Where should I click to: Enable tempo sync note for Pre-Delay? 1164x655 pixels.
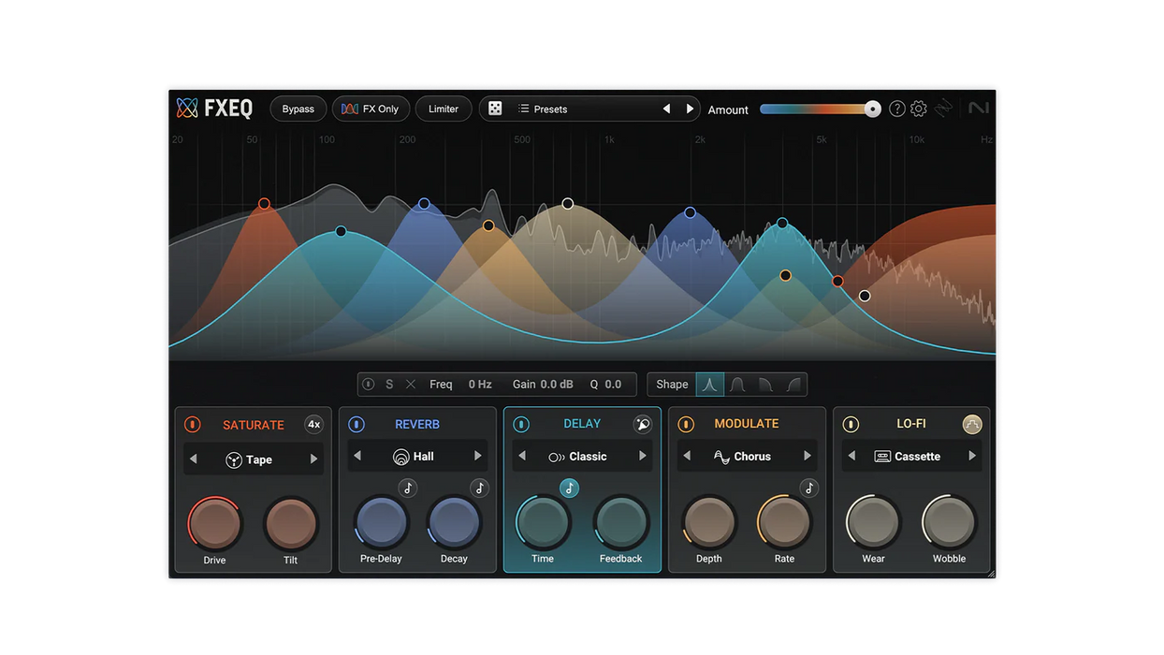coord(408,488)
